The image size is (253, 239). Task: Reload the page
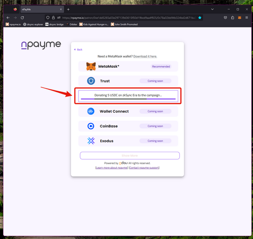(x=22, y=18)
